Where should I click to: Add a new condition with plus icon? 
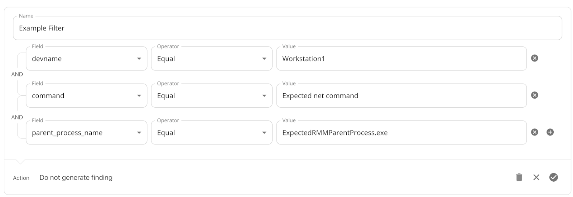tap(550, 132)
